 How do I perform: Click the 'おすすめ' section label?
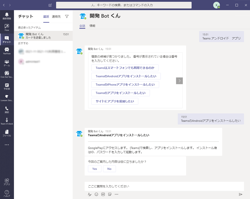(x=23, y=43)
